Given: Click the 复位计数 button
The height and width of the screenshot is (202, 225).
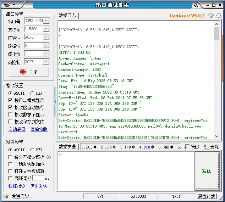Looking at the screenshot, I should tap(206, 196).
